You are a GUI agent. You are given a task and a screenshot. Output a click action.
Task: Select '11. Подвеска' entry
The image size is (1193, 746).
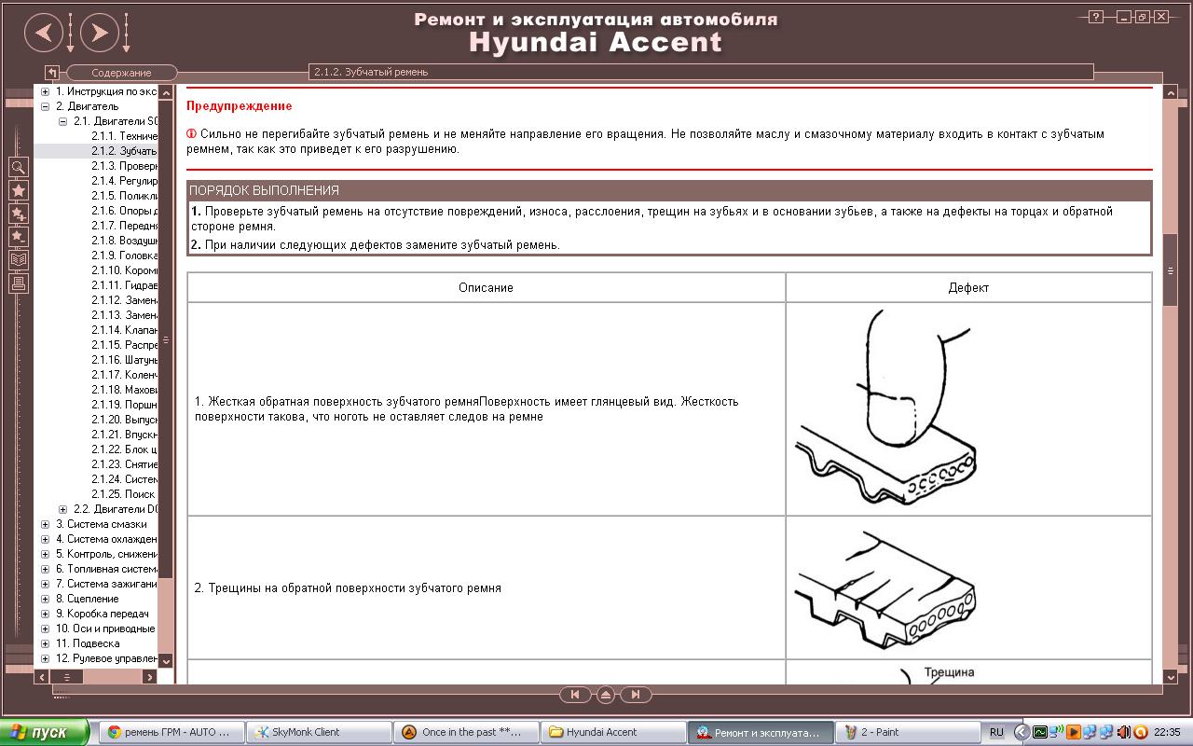pyautogui.click(x=88, y=643)
